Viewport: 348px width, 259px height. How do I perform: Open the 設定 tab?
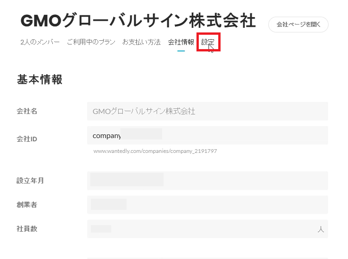(x=208, y=42)
